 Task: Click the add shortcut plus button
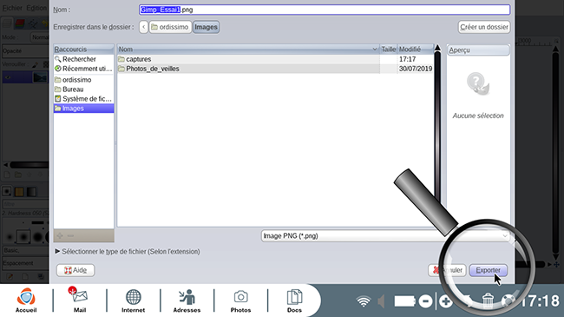tap(60, 235)
